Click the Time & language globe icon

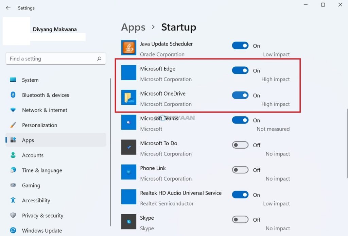tap(13, 170)
